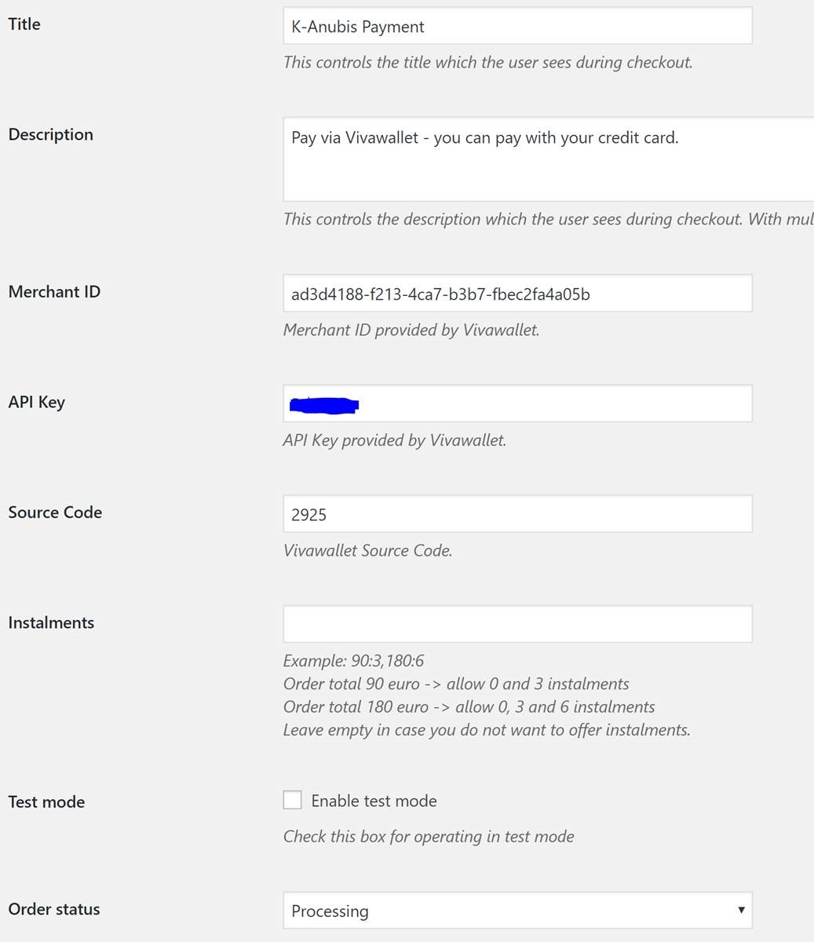Enable the test mode checkbox
Viewport: 814px width, 942px height.
(x=292, y=799)
